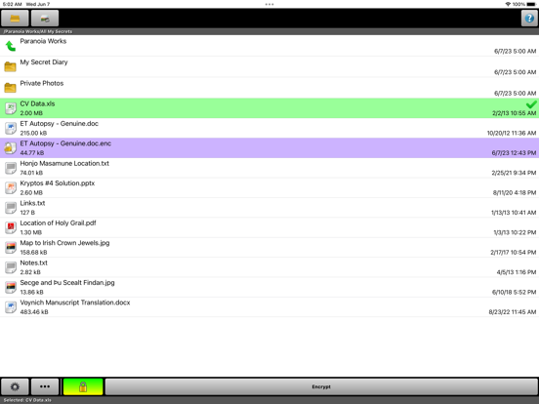Viewport: 539px width, 404px height.
Task: Deselect the checked CV Data.xls row
Action: coord(269,108)
